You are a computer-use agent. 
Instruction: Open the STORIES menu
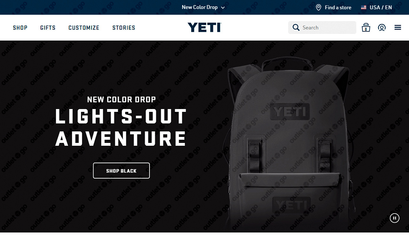[x=124, y=28]
